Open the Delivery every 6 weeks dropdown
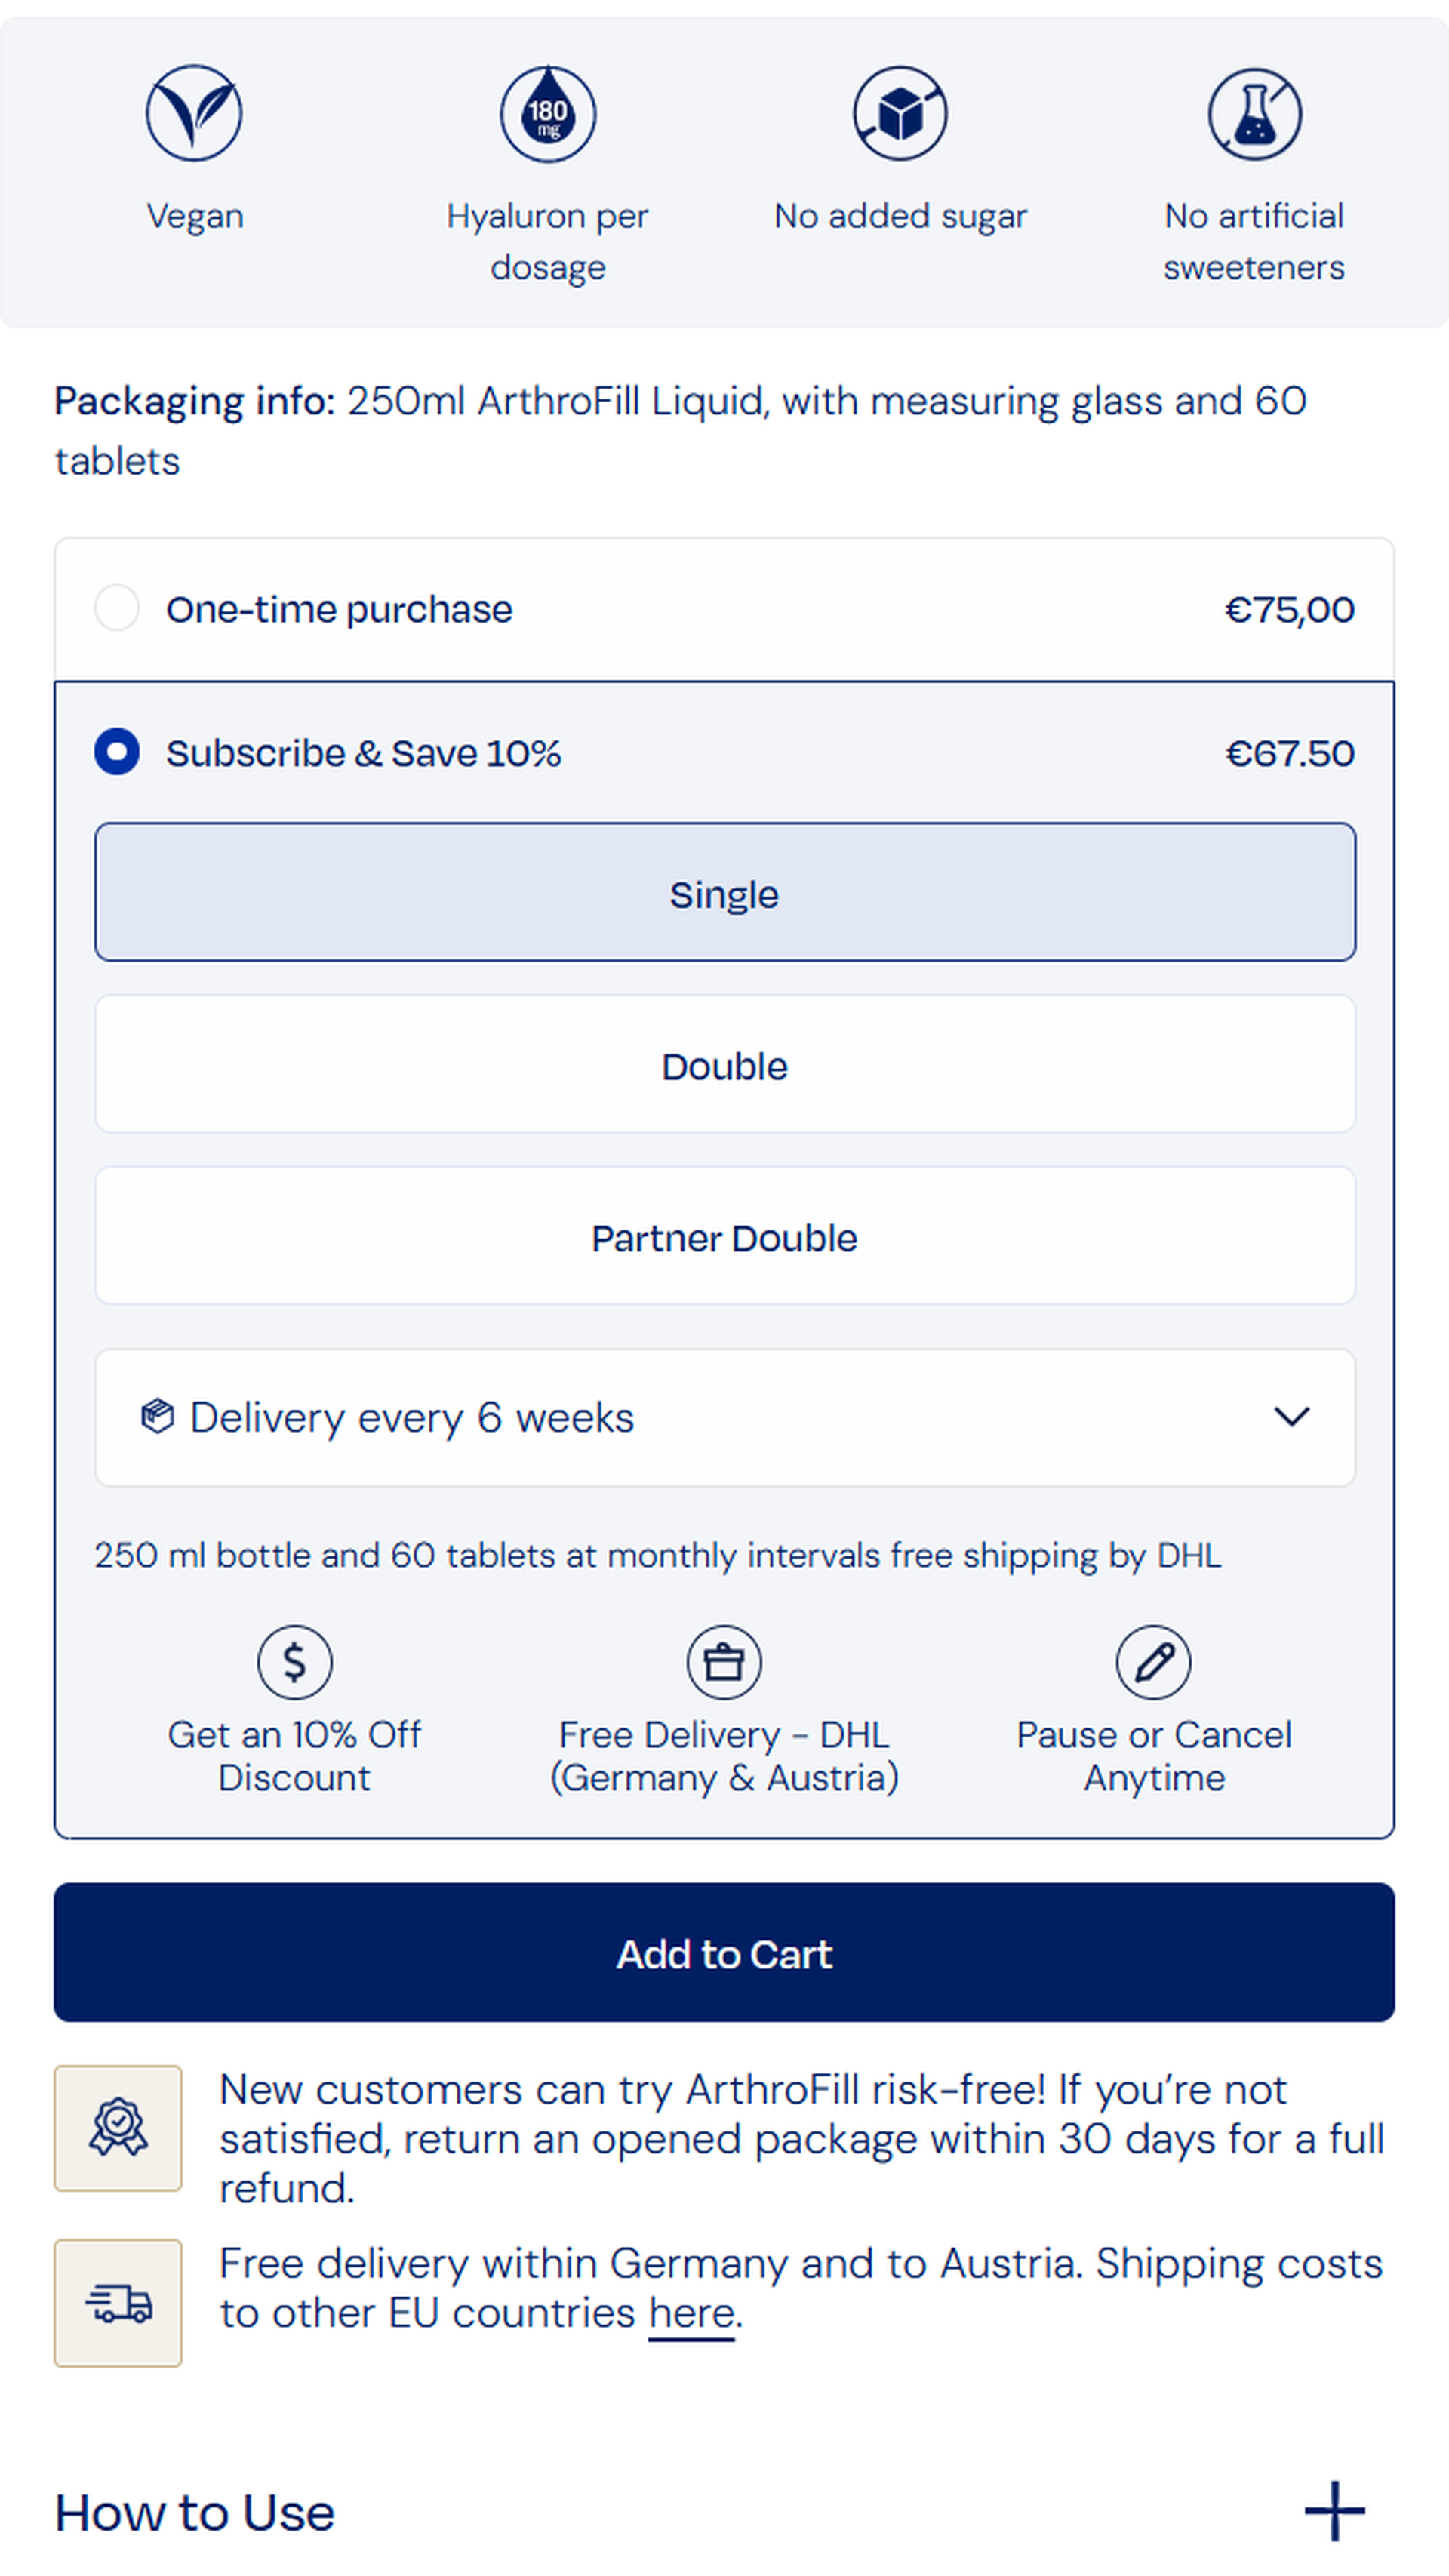The height and width of the screenshot is (2576, 1449). 725,1418
